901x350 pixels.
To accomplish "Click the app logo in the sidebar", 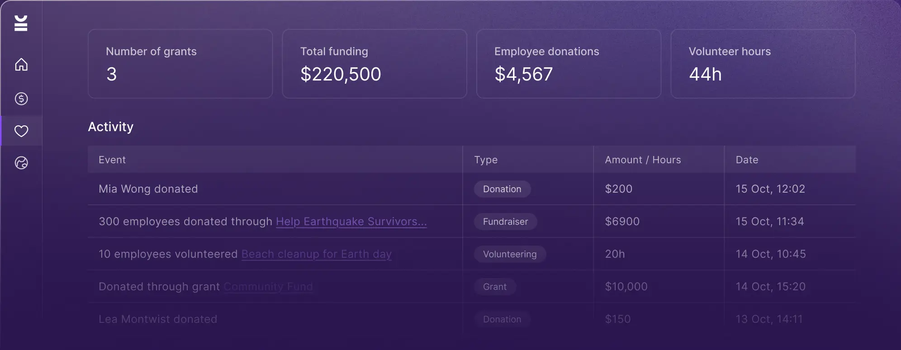I will pyautogui.click(x=21, y=23).
